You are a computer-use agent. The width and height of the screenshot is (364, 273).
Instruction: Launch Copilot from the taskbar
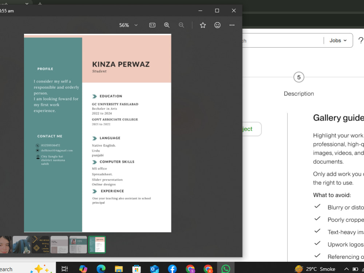tap(83, 269)
